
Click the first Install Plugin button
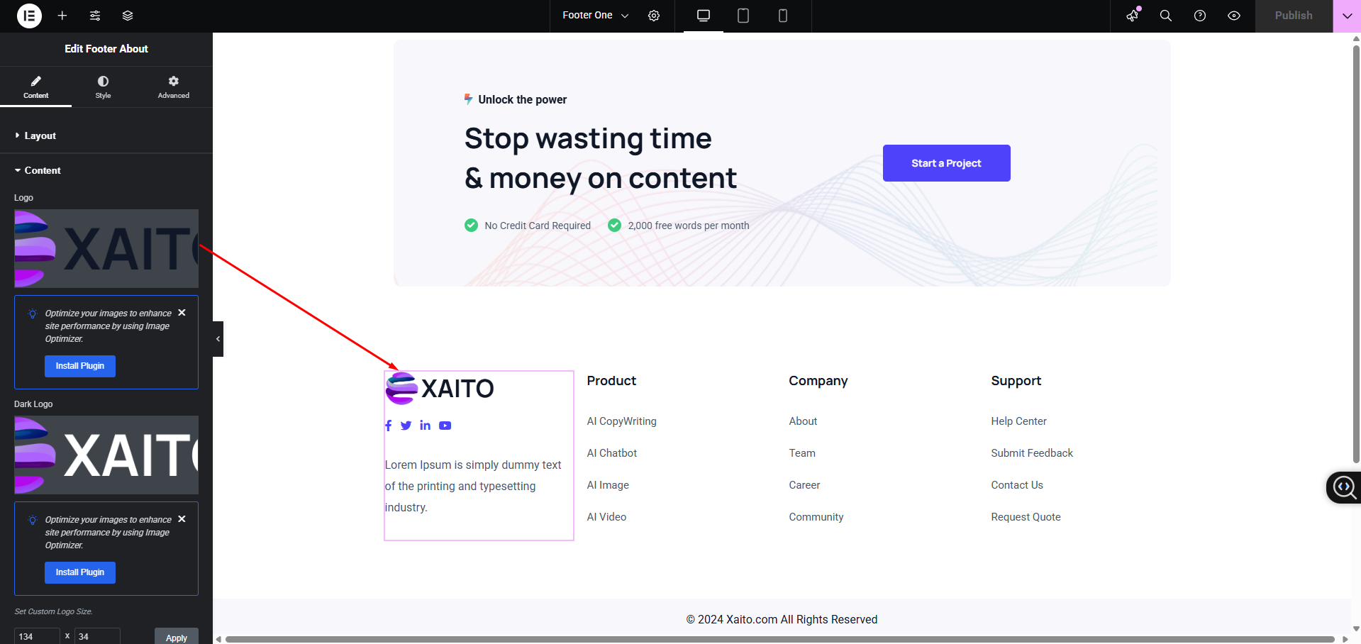[x=80, y=366]
